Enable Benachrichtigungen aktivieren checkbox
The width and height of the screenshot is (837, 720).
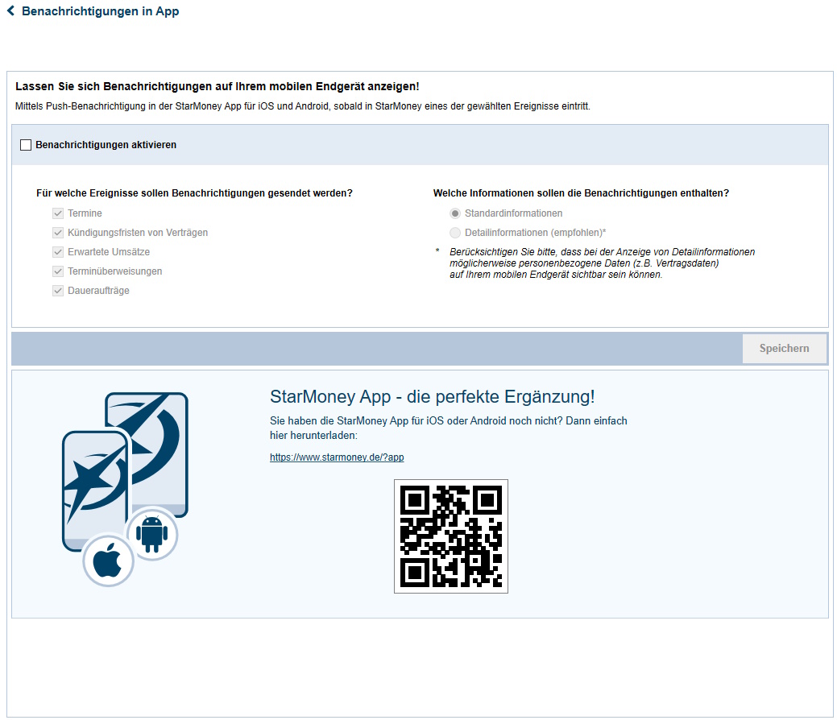point(26,145)
